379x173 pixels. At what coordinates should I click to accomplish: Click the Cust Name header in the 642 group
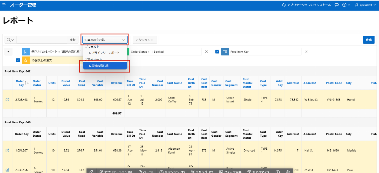pos(175,83)
